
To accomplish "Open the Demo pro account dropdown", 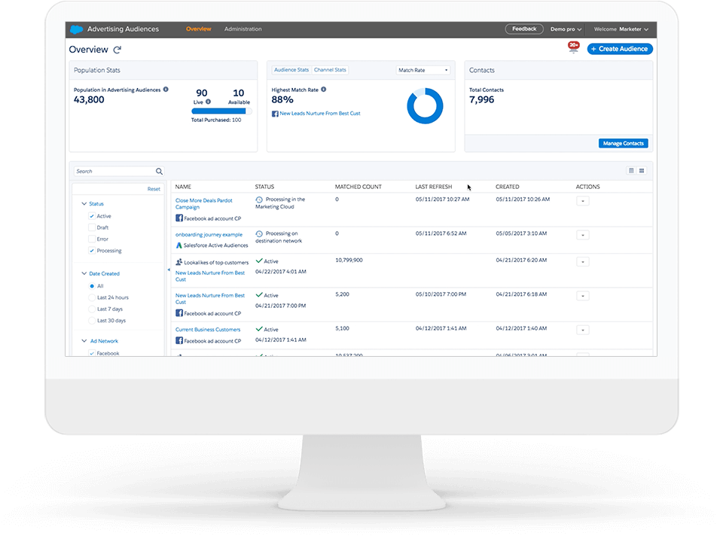I will point(566,29).
